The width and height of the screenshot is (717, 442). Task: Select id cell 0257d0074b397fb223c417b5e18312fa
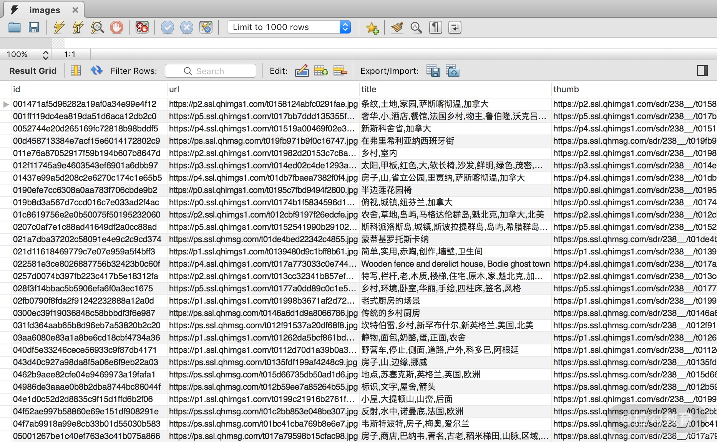[x=89, y=276]
